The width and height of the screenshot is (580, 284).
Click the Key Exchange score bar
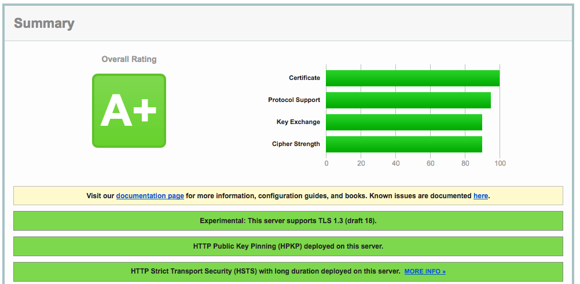404,122
